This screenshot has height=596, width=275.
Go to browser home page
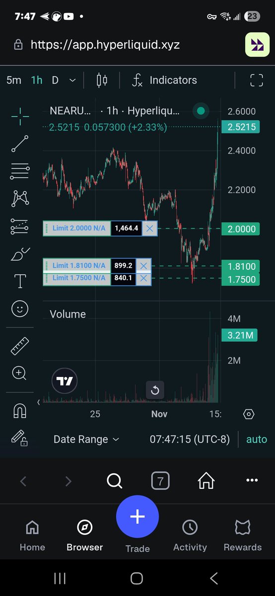[206, 480]
